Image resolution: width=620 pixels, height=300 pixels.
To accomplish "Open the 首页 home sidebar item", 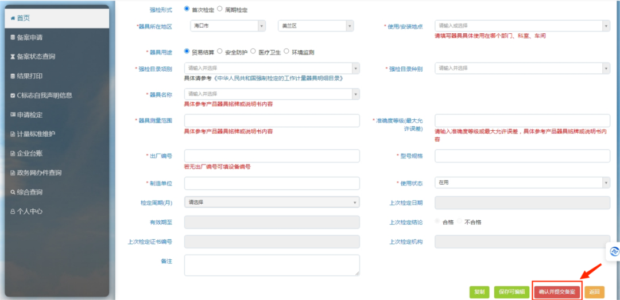I will [x=57, y=18].
